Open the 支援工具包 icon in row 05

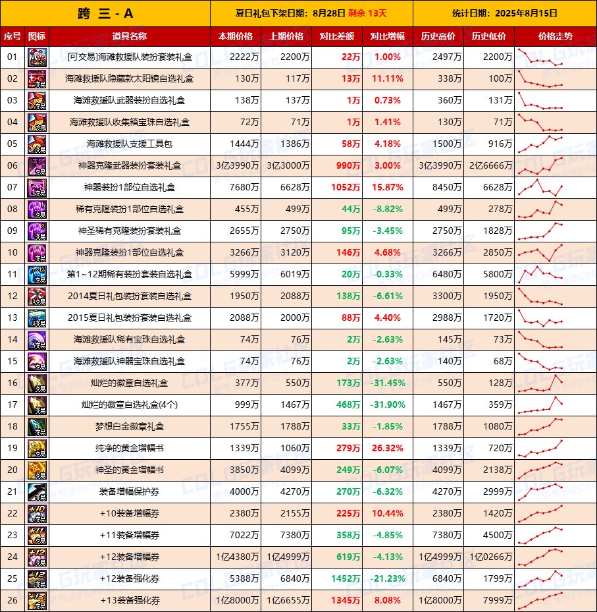37,144
